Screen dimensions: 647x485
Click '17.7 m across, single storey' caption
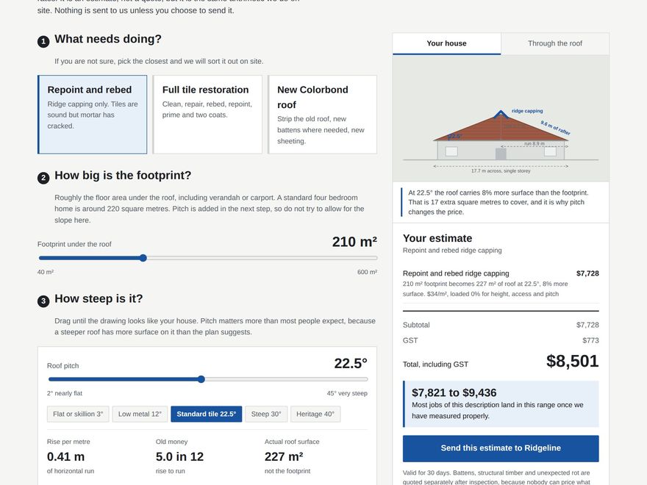point(501,170)
